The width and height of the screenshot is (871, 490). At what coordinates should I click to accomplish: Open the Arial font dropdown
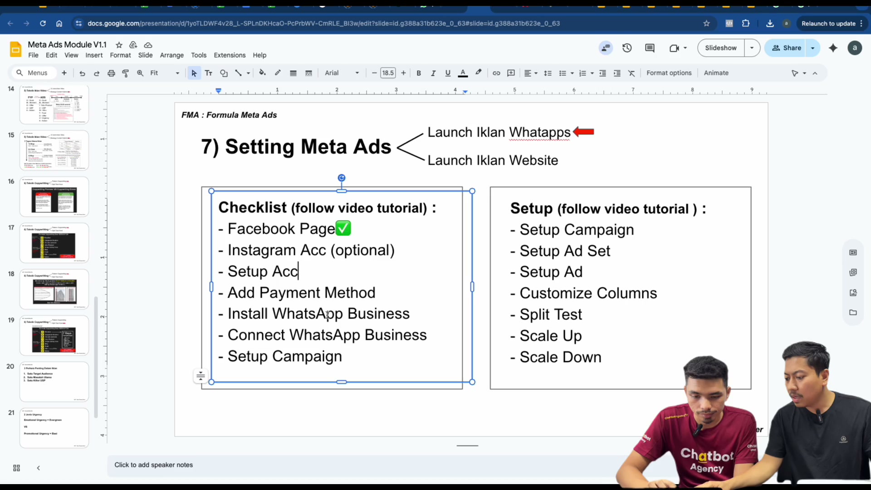point(342,73)
